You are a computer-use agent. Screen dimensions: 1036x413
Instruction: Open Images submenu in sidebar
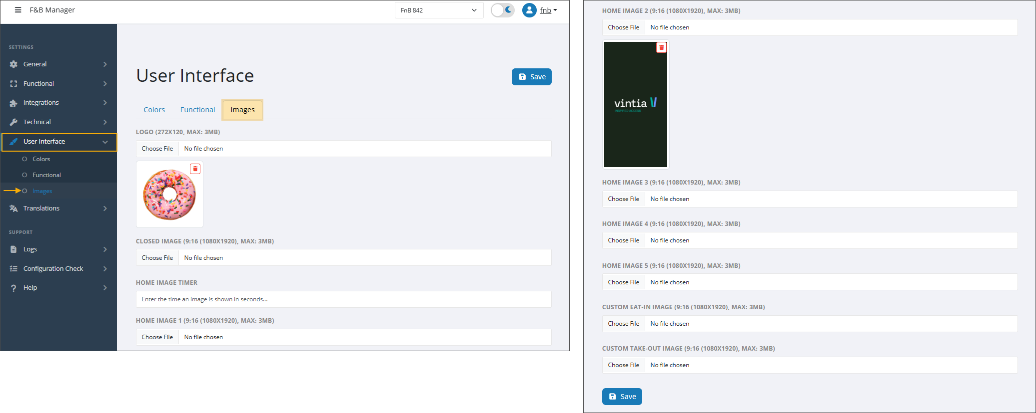click(42, 191)
